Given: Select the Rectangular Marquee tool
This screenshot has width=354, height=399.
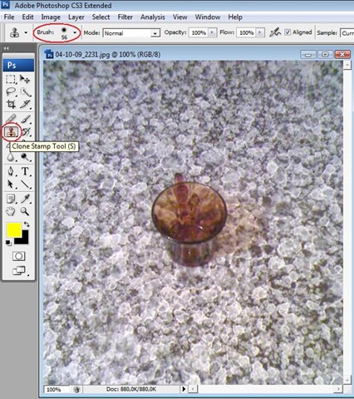Looking at the screenshot, I should pos(11,80).
